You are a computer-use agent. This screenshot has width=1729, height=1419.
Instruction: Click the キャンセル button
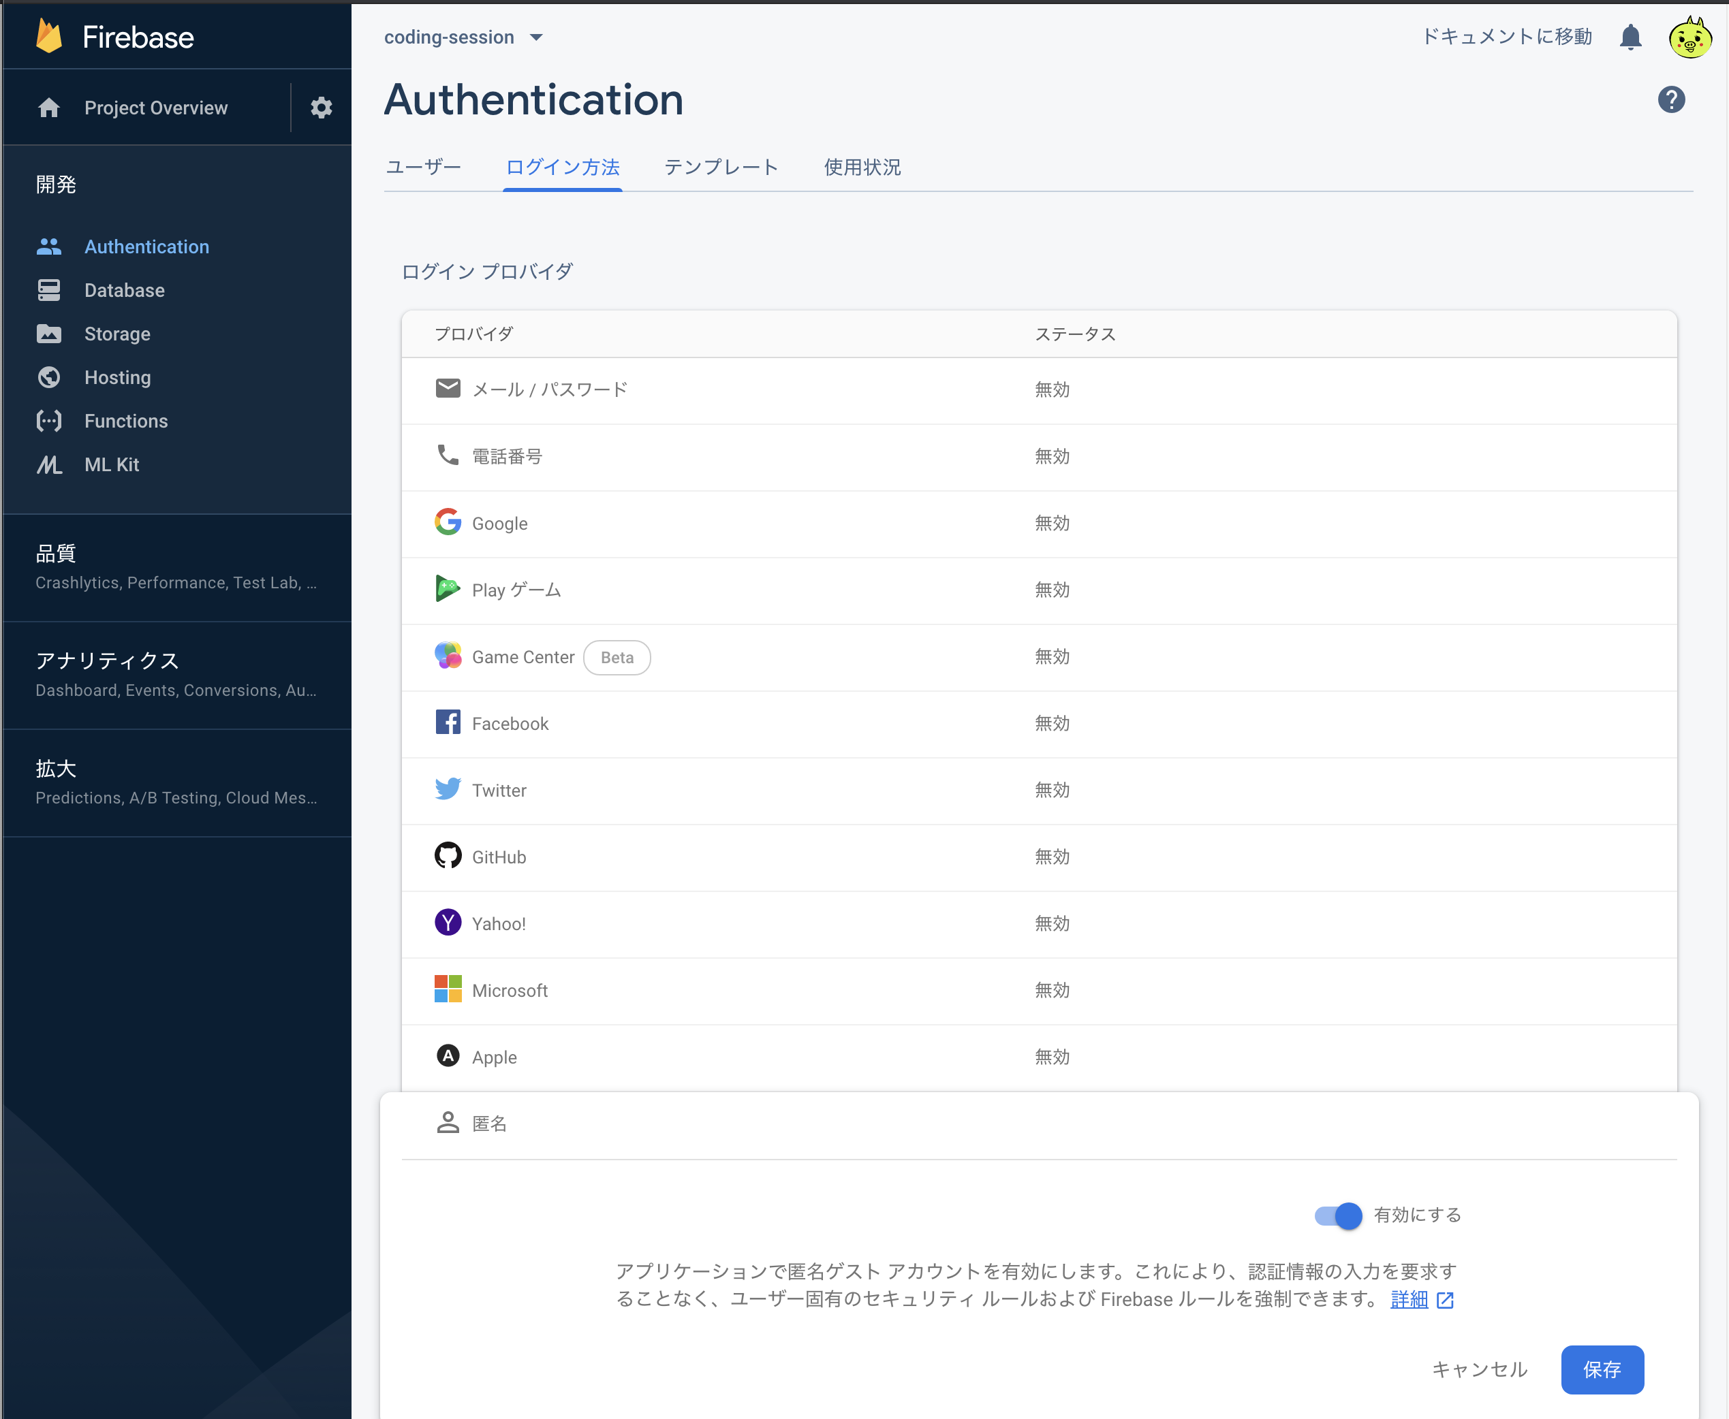[1480, 1369]
